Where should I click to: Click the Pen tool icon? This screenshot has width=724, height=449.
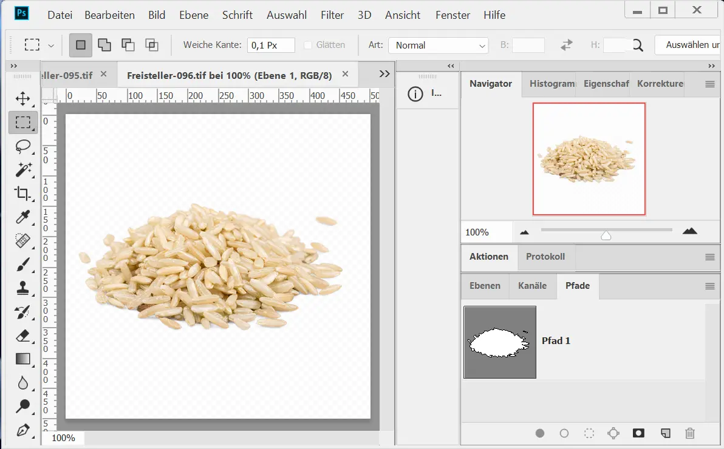pos(23,430)
